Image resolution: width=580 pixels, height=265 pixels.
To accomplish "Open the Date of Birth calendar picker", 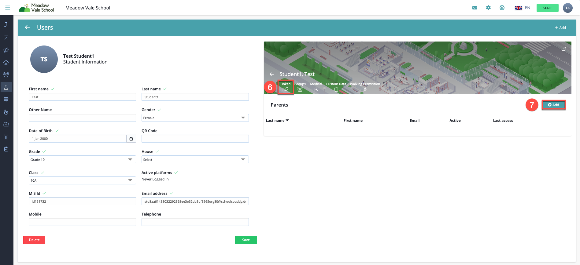I will 131,139.
